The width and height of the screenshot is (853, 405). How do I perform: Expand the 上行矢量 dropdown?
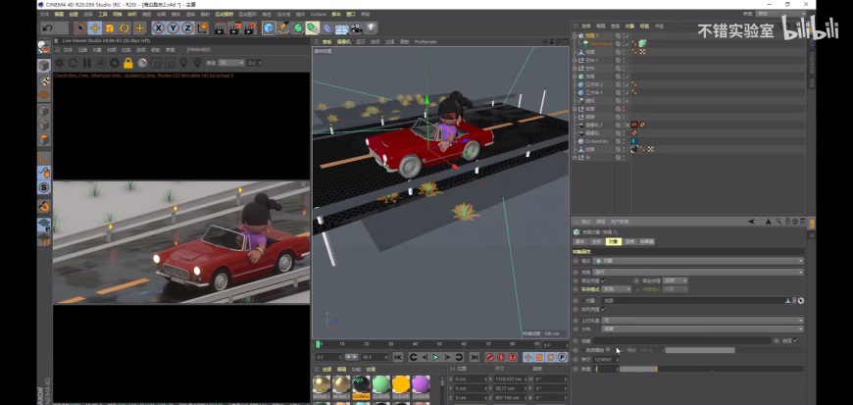pyautogui.click(x=701, y=320)
